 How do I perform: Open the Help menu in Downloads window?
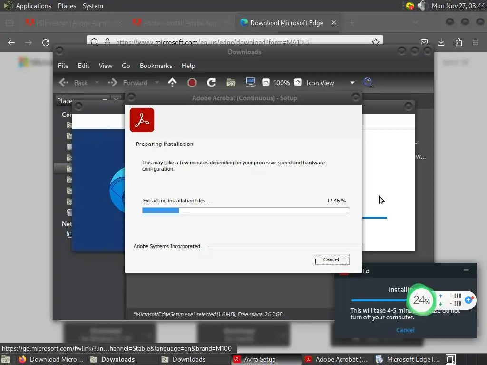tap(188, 66)
